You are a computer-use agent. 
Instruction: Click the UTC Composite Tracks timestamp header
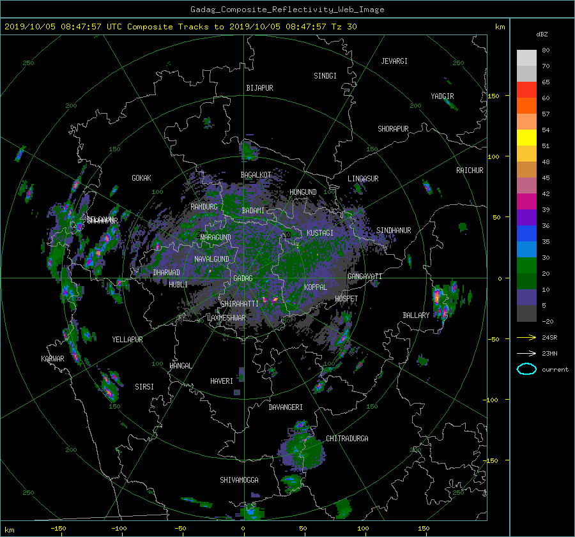[x=180, y=27]
